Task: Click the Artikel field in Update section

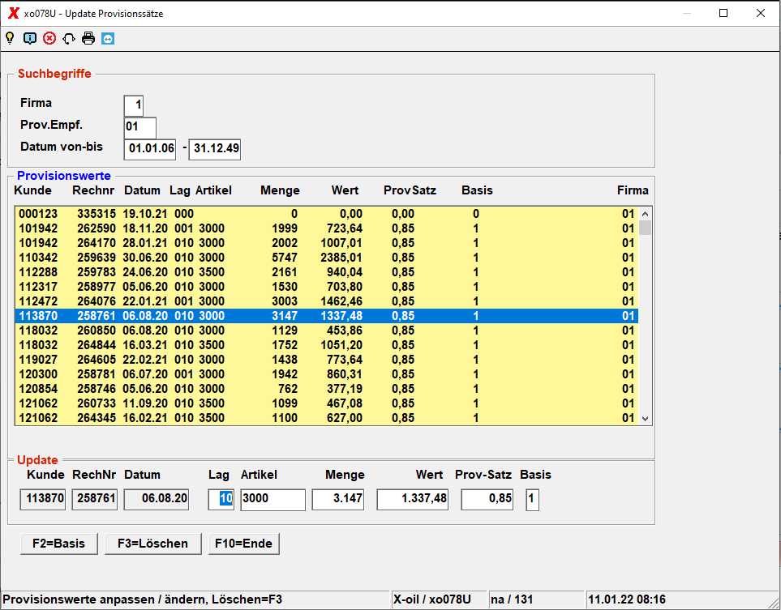Action: click(x=273, y=499)
